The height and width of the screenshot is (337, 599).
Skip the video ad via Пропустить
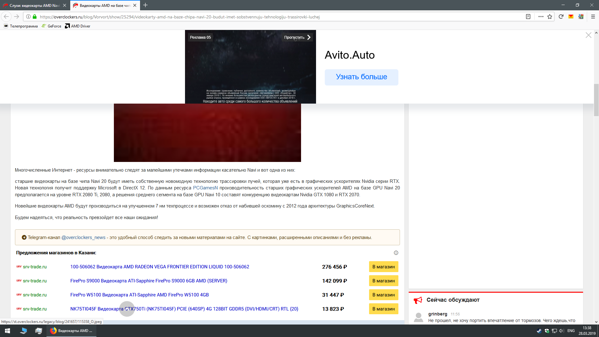[x=297, y=37]
